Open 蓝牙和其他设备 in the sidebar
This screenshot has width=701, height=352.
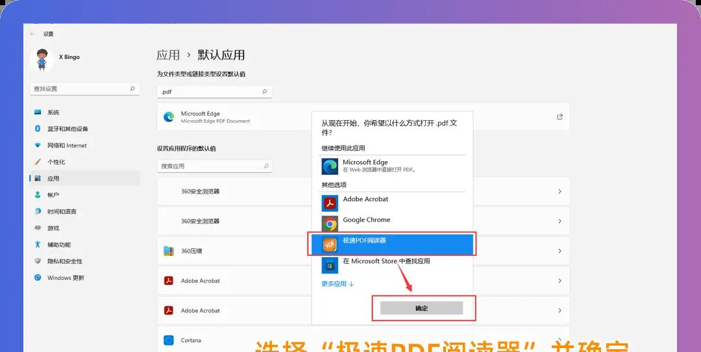tap(85, 129)
